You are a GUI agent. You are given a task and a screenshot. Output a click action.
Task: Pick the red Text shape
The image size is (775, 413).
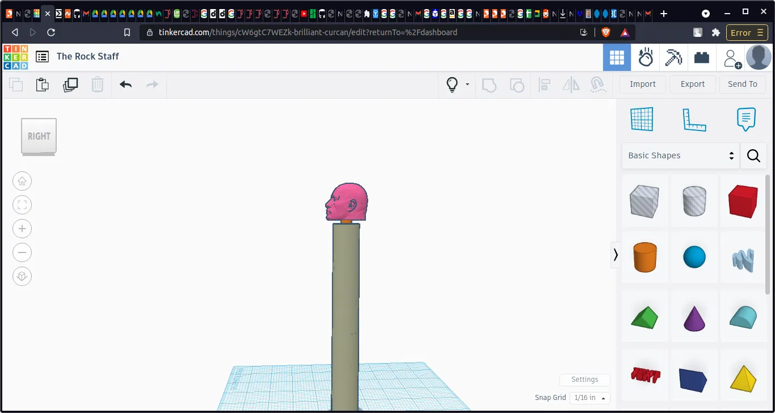click(645, 376)
